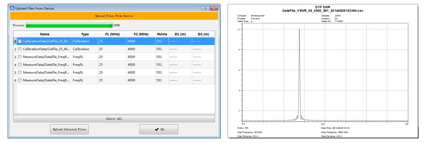This screenshot has width=428, height=143.
Task: Select the row 5 MeasureData checkbox
Action: [x=20, y=73]
